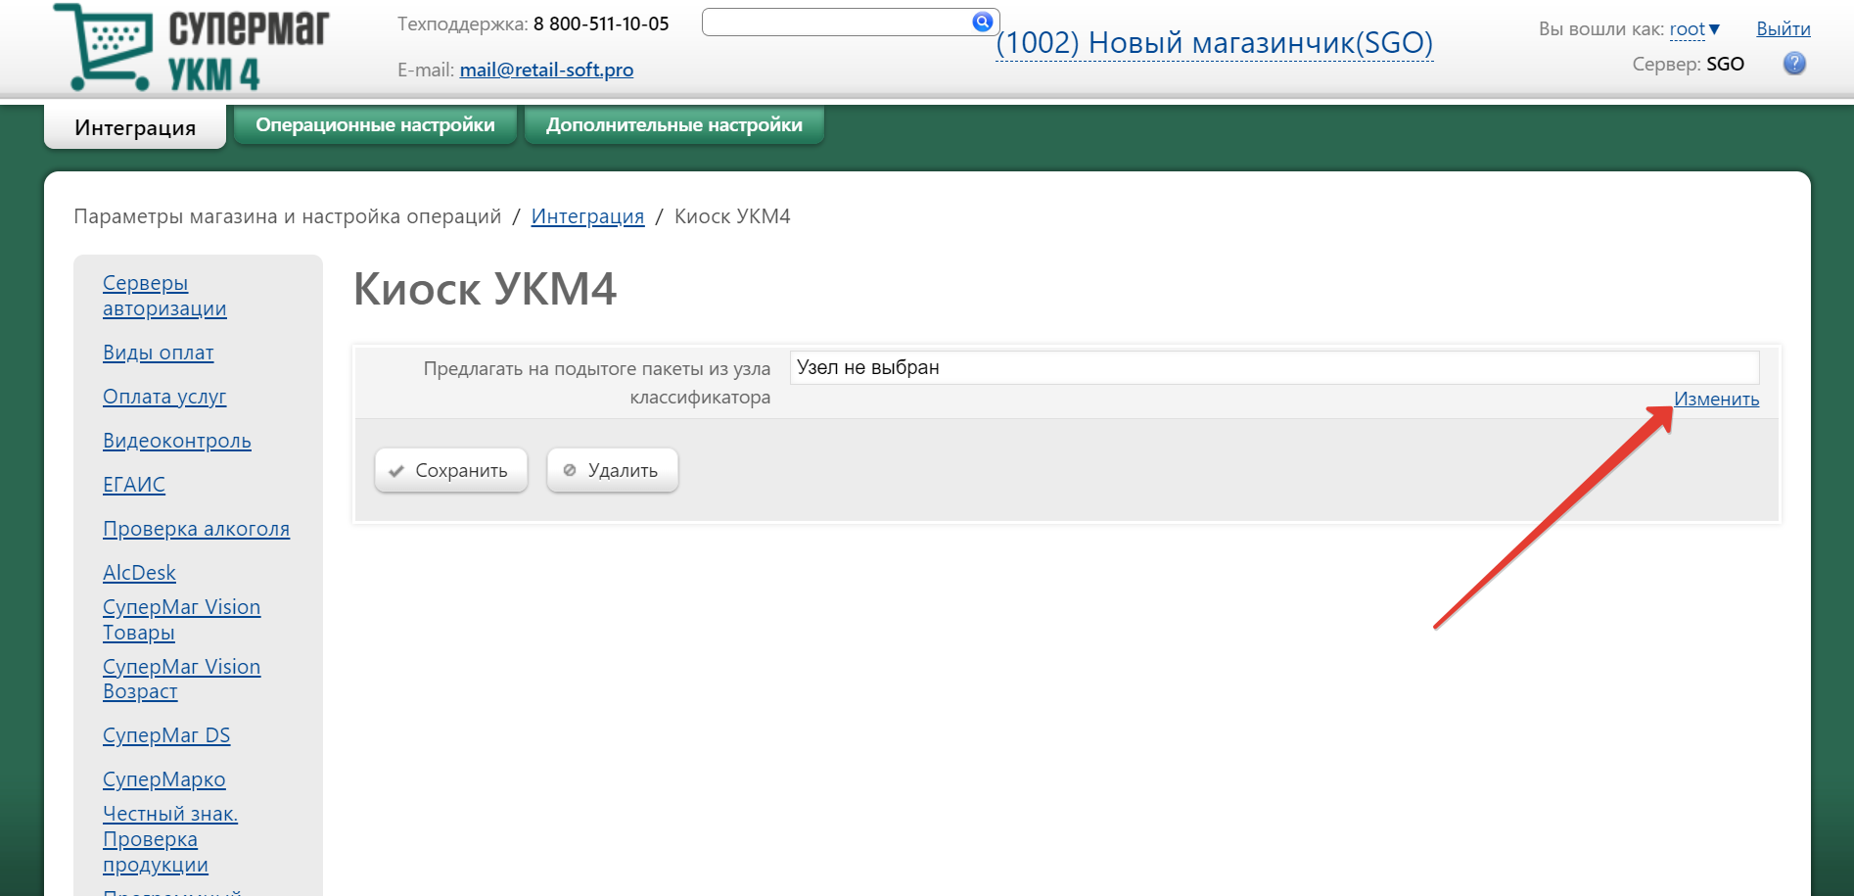1854x896 pixels.
Task: Open СуперМарко in the sidebar
Action: point(163,779)
